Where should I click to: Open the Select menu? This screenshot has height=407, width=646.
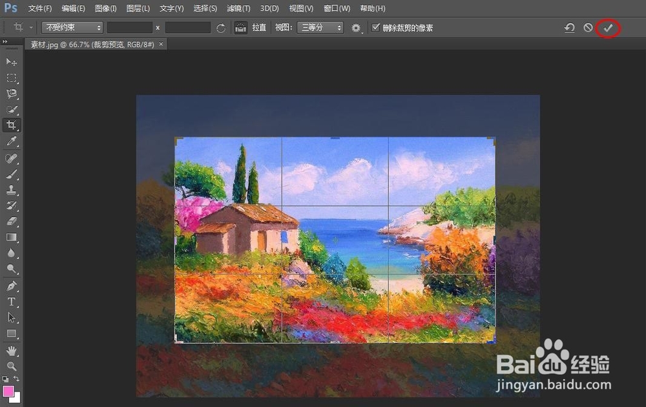click(205, 8)
